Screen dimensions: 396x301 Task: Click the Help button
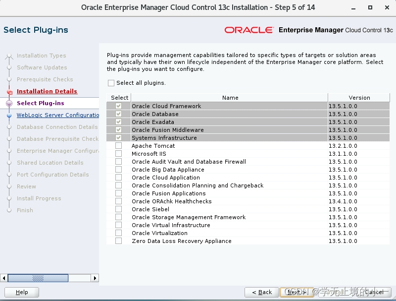(x=21, y=292)
